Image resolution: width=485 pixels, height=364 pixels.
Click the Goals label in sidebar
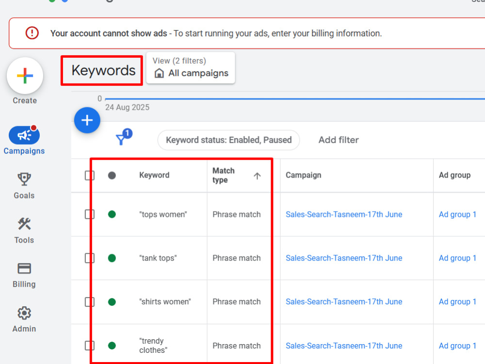point(24,195)
